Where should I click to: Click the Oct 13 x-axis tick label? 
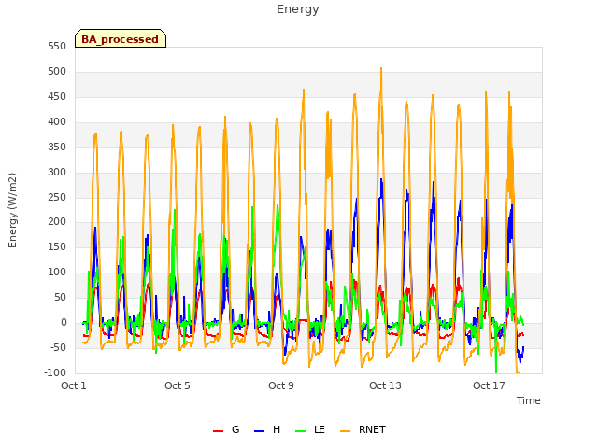[x=385, y=385]
